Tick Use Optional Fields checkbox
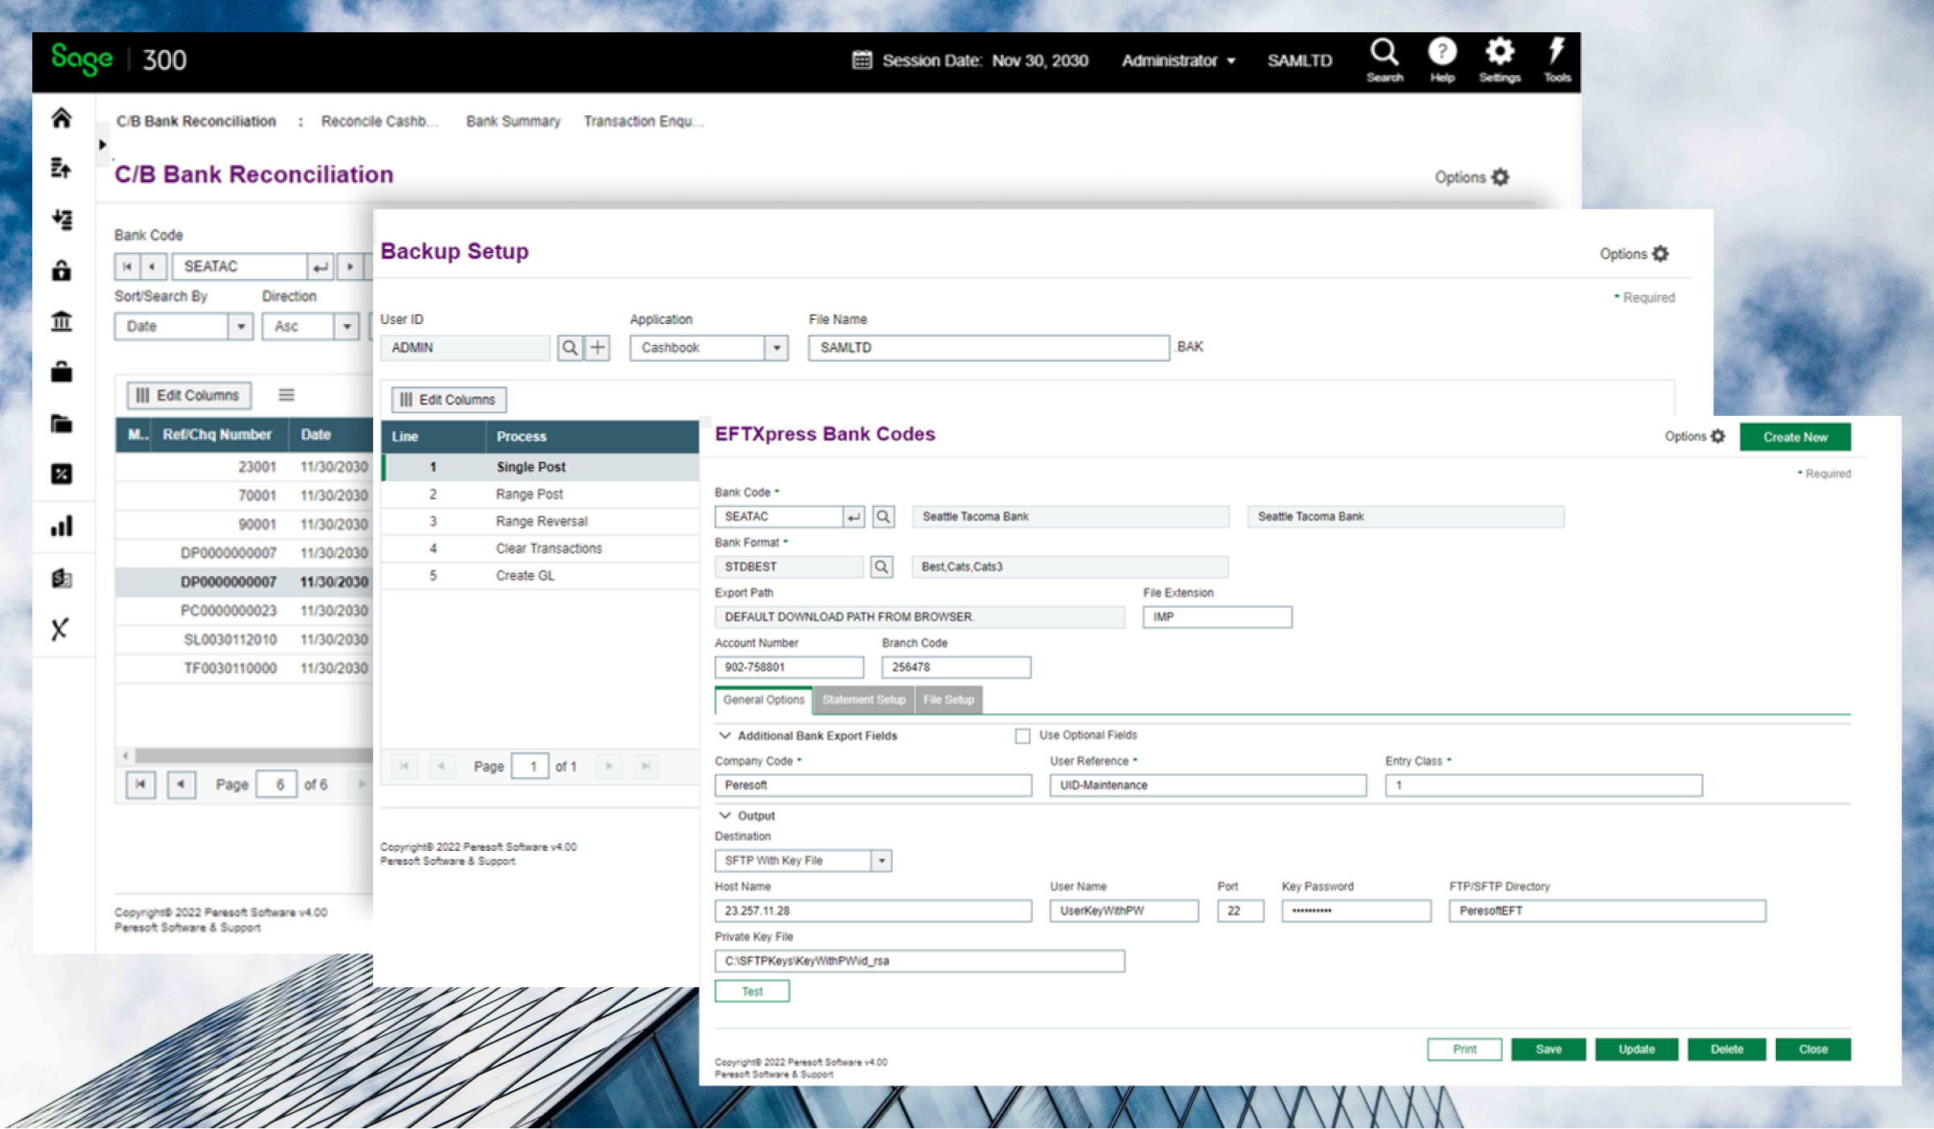The height and width of the screenshot is (1129, 1934). click(x=1023, y=736)
